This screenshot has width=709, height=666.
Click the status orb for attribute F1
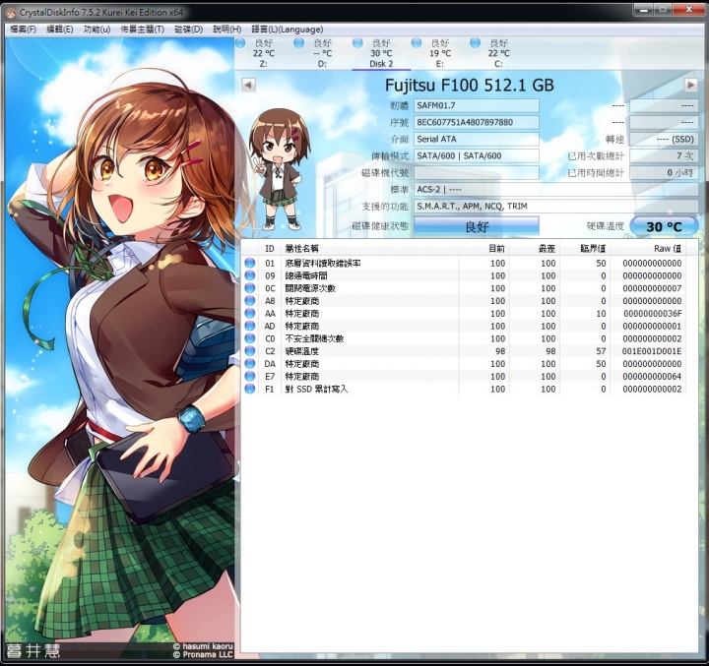pos(249,389)
